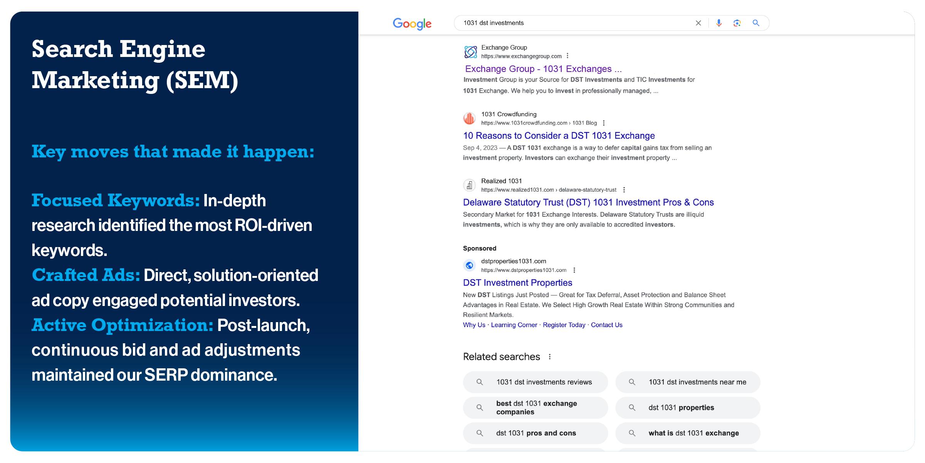Open more options for Exchange Group result
The height and width of the screenshot is (463, 925).
coord(567,56)
